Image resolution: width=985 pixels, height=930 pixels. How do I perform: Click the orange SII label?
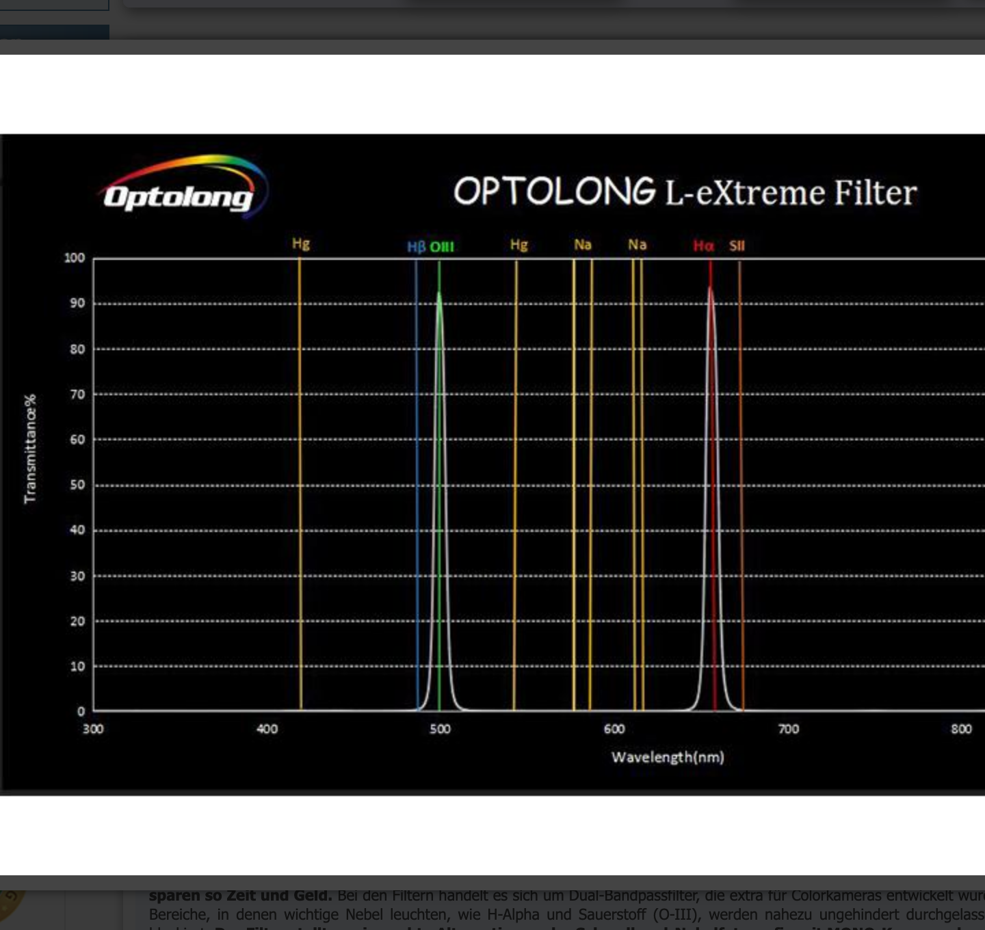(x=737, y=245)
